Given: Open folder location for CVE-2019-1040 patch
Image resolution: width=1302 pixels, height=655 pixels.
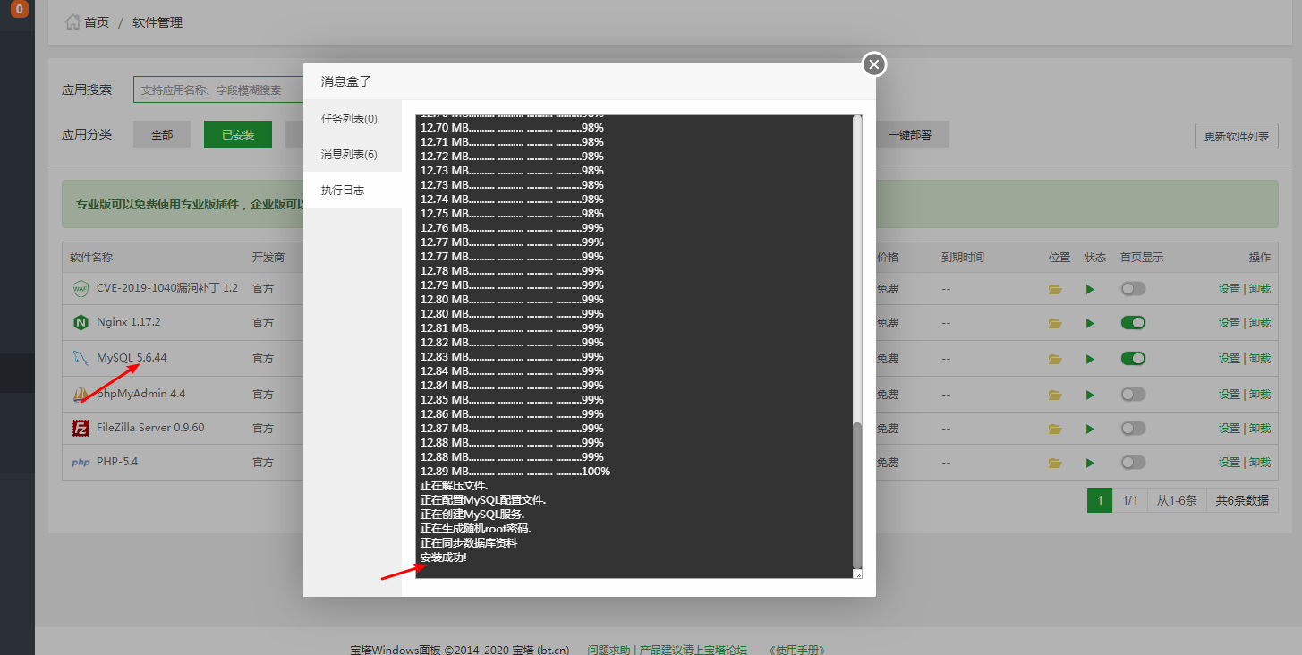Looking at the screenshot, I should pos(1055,289).
